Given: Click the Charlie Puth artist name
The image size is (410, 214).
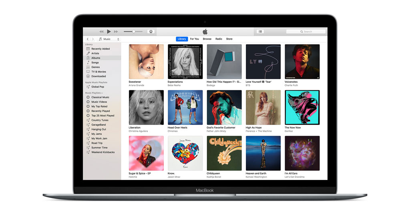Looking at the screenshot, I should 291,86.
